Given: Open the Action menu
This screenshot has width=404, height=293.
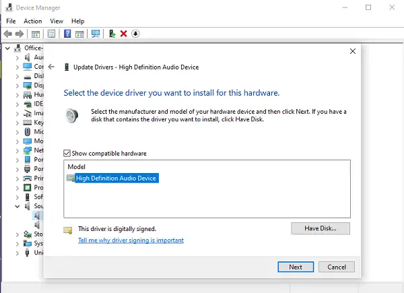Looking at the screenshot, I should (x=33, y=21).
